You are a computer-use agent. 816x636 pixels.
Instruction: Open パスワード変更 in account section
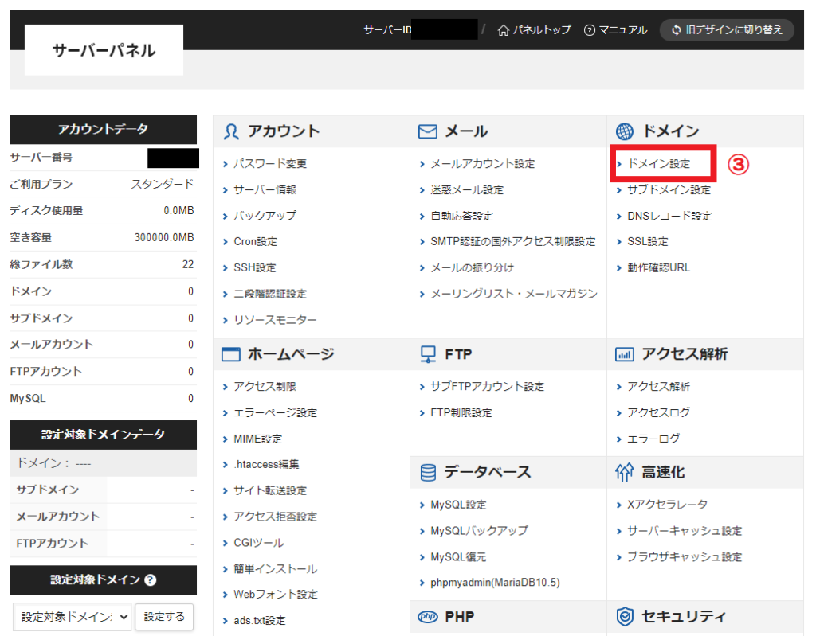269,164
